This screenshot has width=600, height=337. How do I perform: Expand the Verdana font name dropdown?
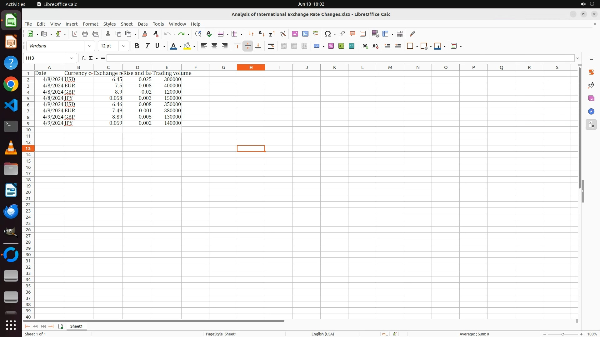pyautogui.click(x=90, y=46)
